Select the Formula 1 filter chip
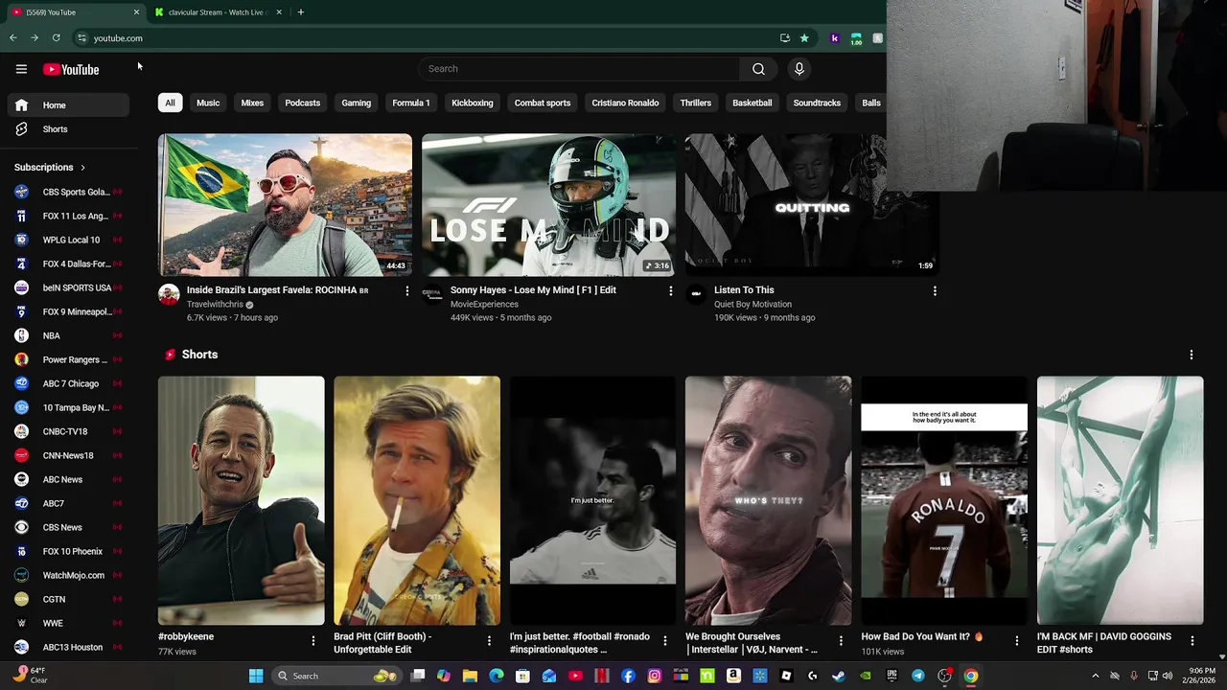1227x690 pixels. tap(410, 103)
